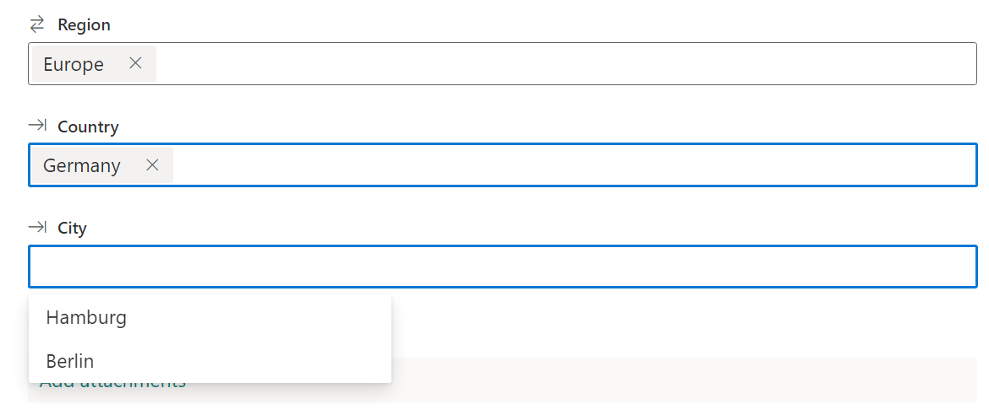989x415 pixels.
Task: Click the Country arrow icon
Action: click(37, 126)
